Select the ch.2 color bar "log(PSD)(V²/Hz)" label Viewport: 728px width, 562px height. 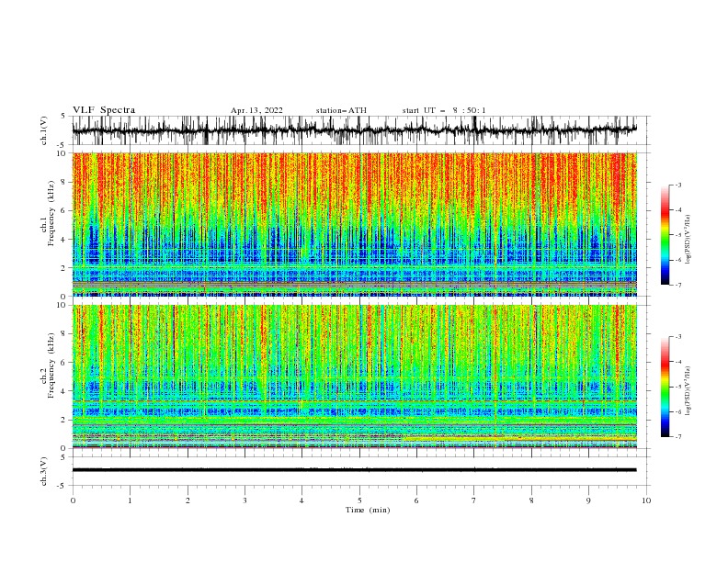tap(688, 391)
